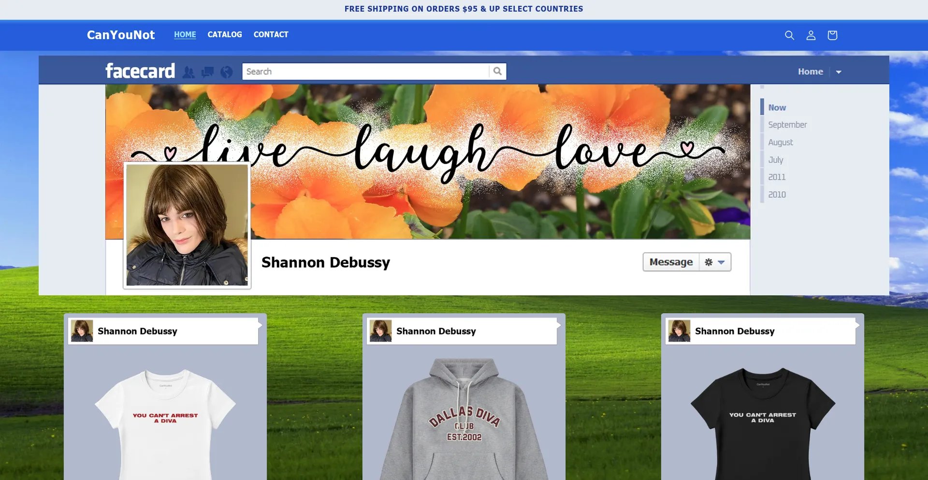Click Shannon Debussy name on black tee post

coord(735,331)
